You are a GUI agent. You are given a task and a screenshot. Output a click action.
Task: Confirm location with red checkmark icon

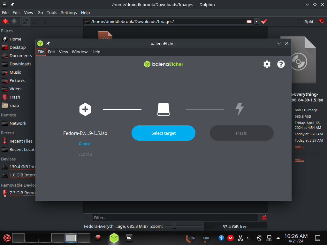[x=264, y=21]
